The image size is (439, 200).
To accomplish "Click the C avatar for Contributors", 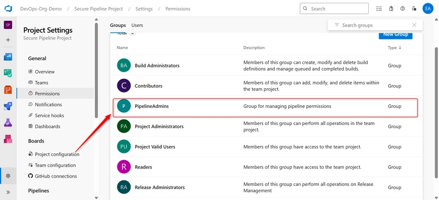I will point(124,86).
